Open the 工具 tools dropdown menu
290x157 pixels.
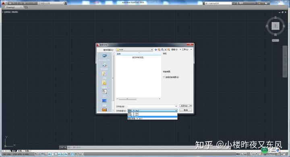[x=186, y=50]
